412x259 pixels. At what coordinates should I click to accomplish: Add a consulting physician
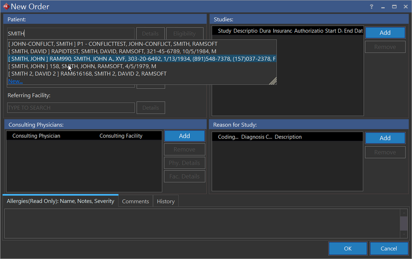[184, 136]
